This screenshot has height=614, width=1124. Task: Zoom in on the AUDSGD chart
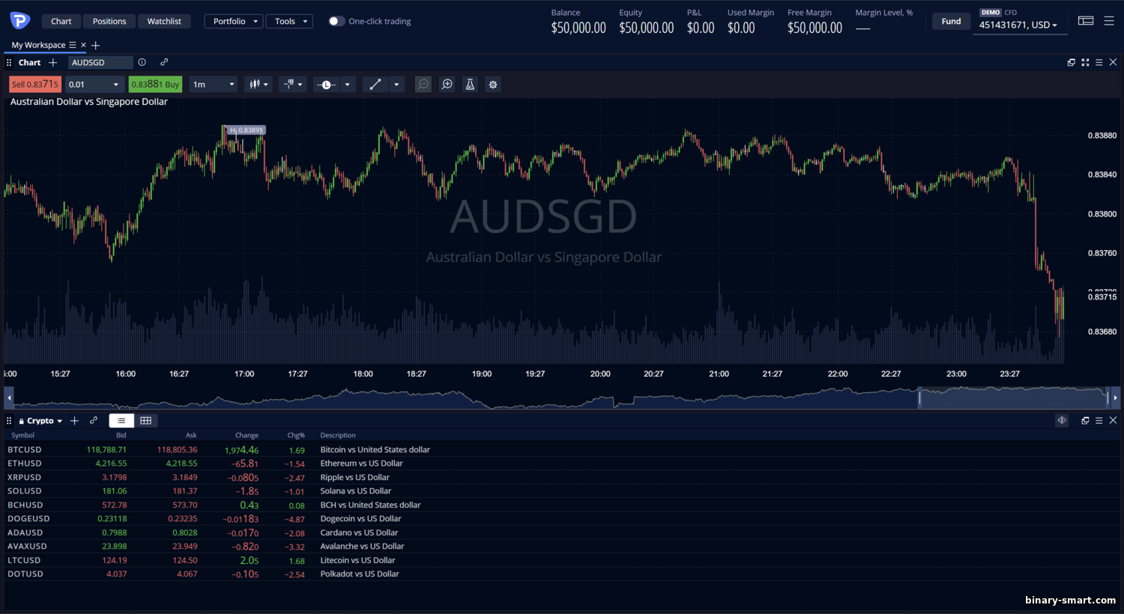pyautogui.click(x=447, y=85)
